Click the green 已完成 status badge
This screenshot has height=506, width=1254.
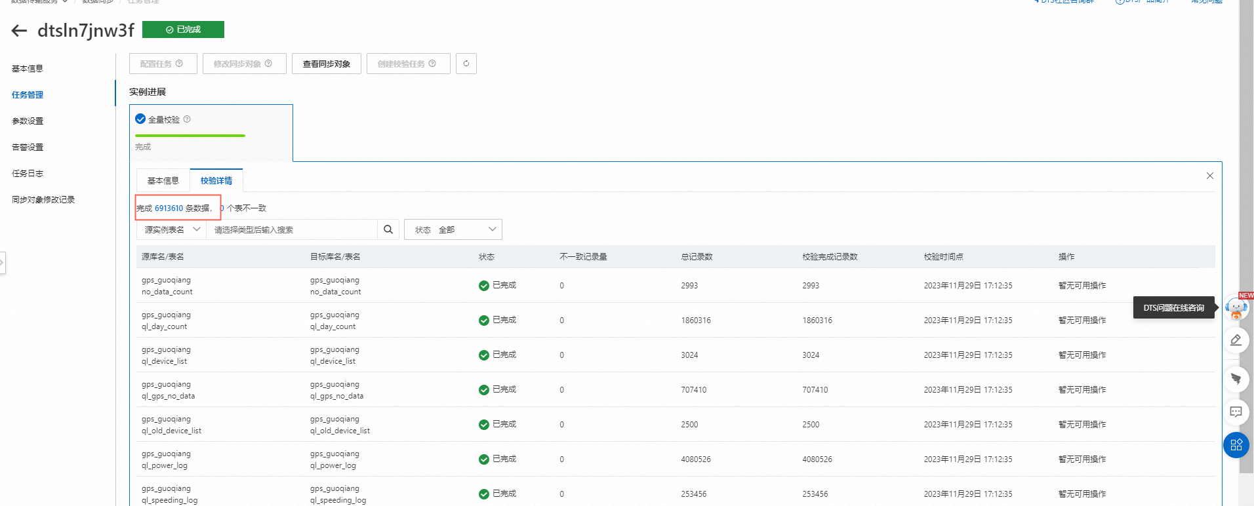coord(183,29)
